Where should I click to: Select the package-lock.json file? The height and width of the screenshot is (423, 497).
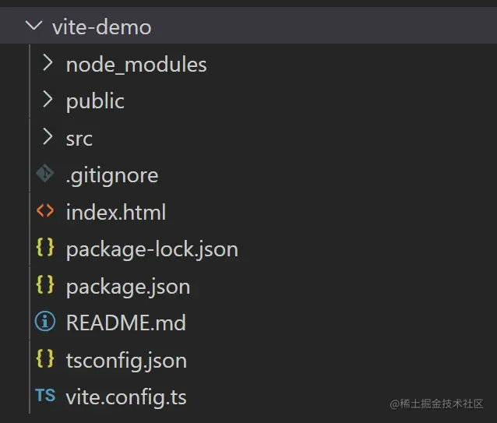(x=152, y=249)
